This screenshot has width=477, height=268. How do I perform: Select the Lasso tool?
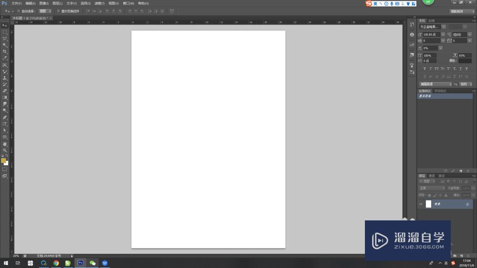click(5, 39)
